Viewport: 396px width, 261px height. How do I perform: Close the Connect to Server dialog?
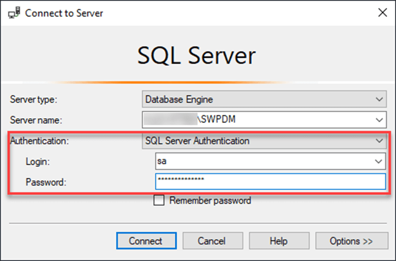382,13
